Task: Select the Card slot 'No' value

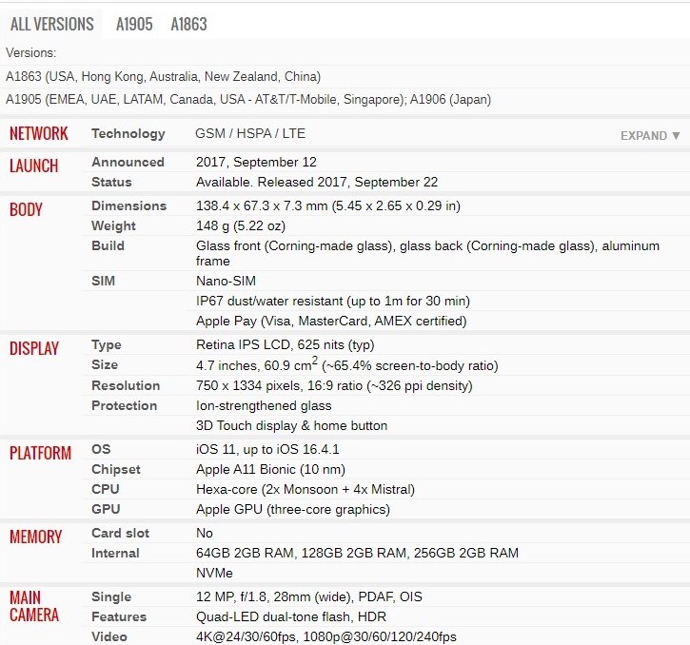Action: point(205,534)
